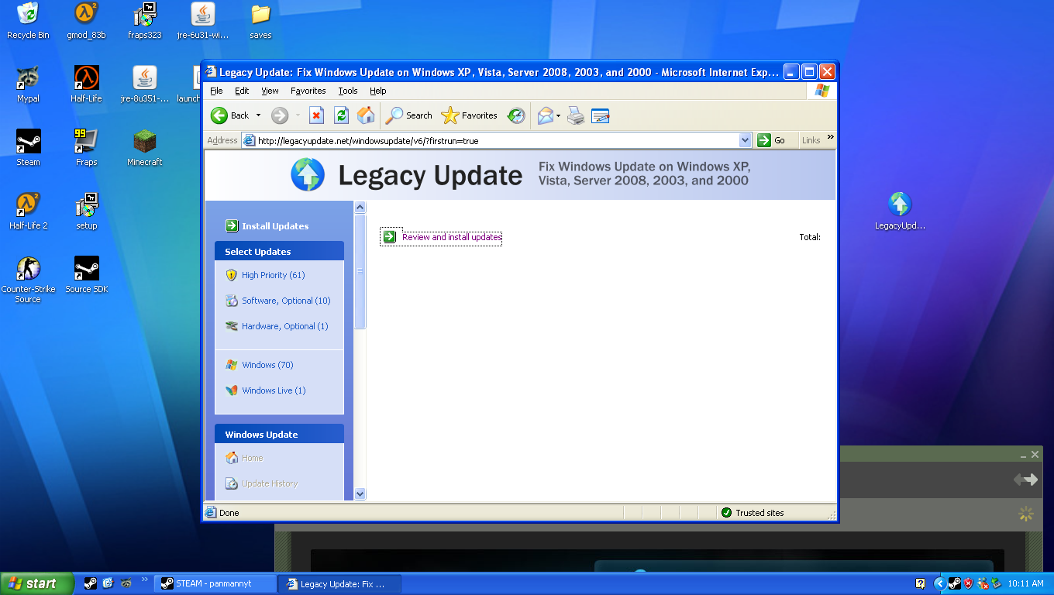This screenshot has height=595, width=1054.
Task: Refresh the page with the Refresh icon
Action: click(x=341, y=115)
